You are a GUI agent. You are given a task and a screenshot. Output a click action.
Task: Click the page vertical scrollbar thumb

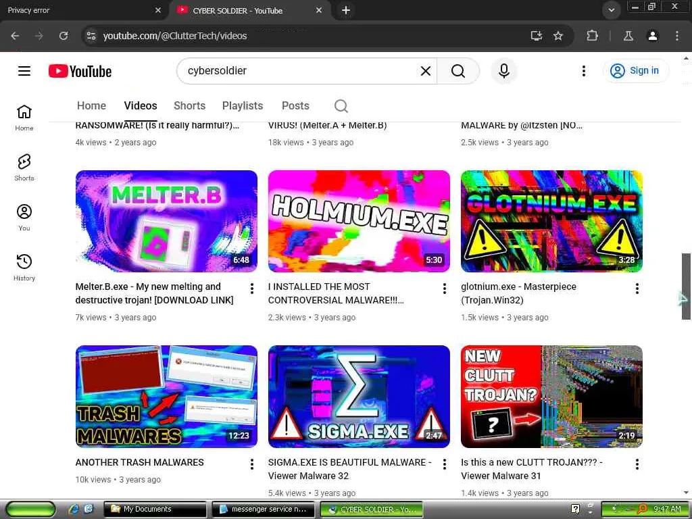tap(686, 286)
